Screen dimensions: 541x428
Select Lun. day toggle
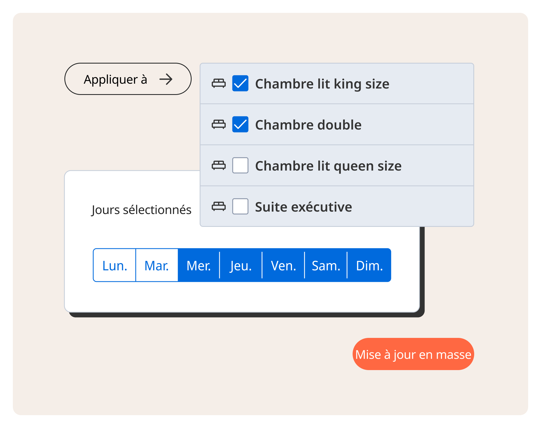[x=115, y=265]
